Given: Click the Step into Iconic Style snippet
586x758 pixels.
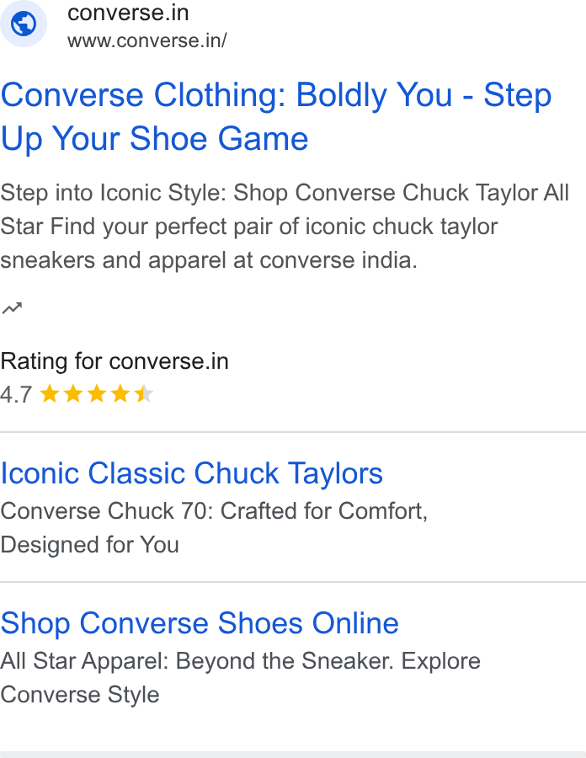Looking at the screenshot, I should coord(285,227).
